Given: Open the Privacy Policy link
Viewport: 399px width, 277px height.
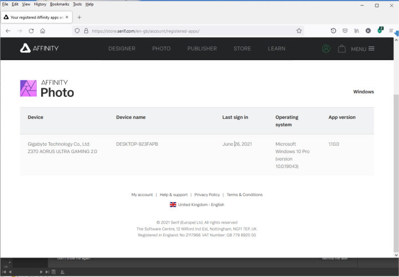Looking at the screenshot, I should (x=207, y=195).
